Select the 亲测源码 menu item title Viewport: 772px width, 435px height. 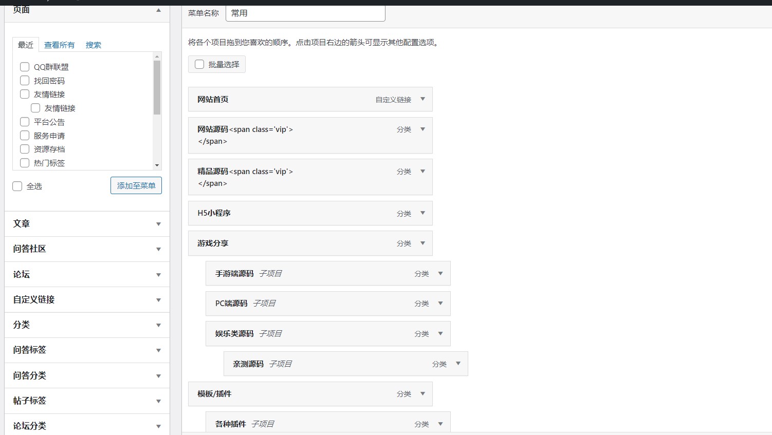click(x=248, y=364)
